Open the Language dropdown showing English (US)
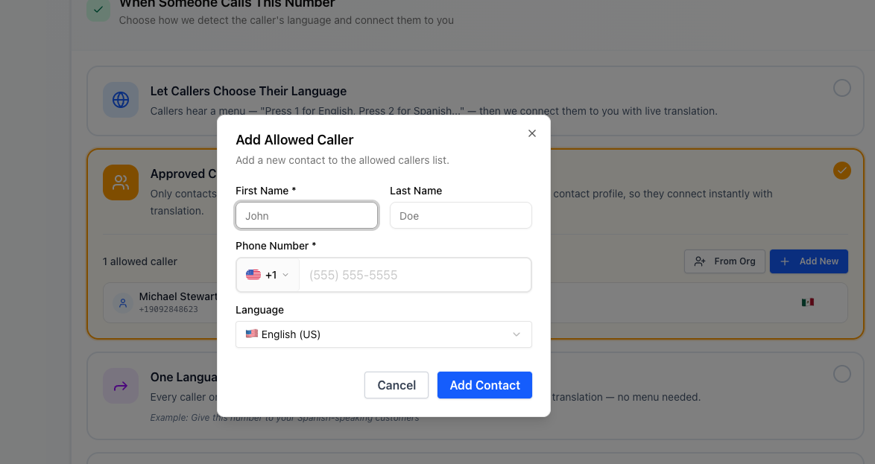Screen dimensions: 875x464 (383, 334)
